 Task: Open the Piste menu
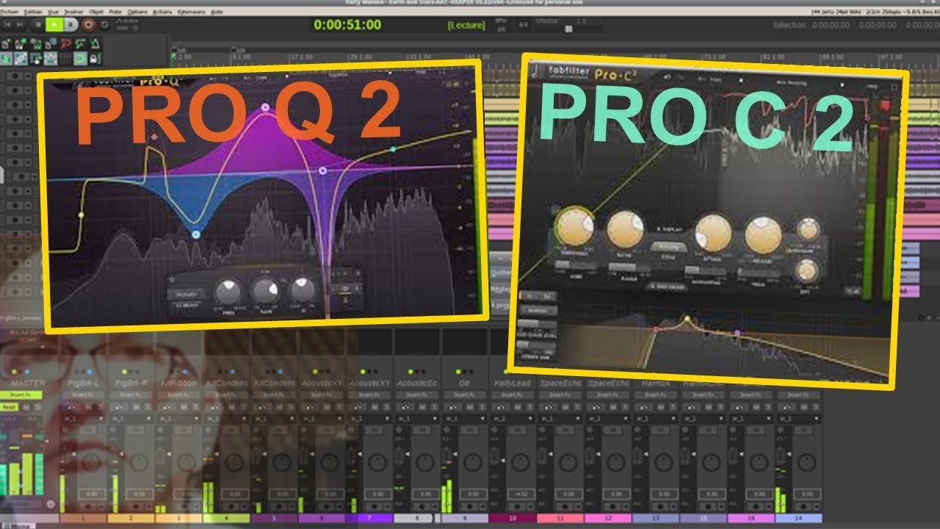(115, 12)
